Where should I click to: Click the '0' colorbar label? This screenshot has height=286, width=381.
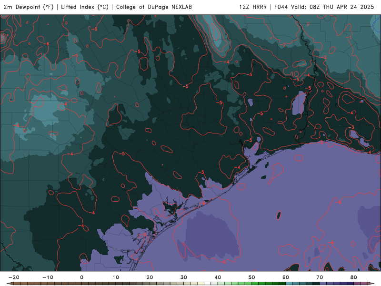81,277
